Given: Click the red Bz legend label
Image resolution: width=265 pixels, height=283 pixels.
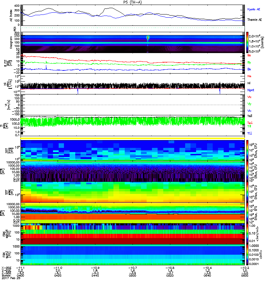Looking at the screenshot, I should tap(249, 55).
